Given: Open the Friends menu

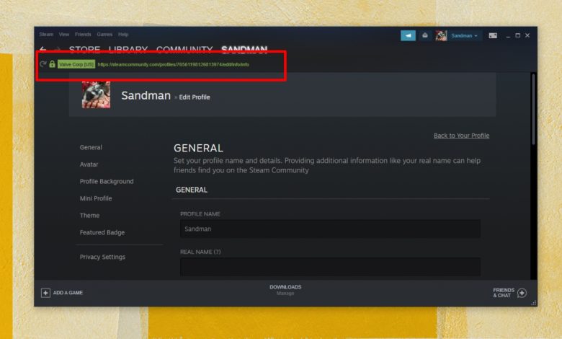Looking at the screenshot, I should point(83,35).
